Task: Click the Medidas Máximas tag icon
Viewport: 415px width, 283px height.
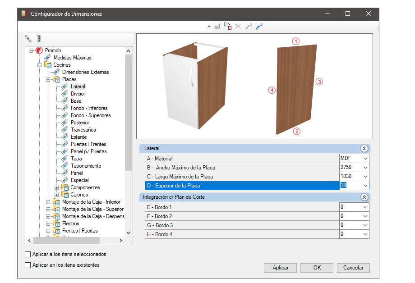Action: (48, 57)
